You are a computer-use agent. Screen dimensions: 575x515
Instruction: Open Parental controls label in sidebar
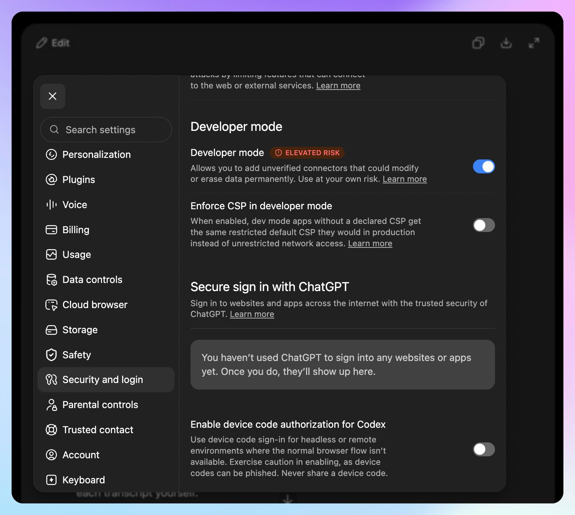[100, 405]
